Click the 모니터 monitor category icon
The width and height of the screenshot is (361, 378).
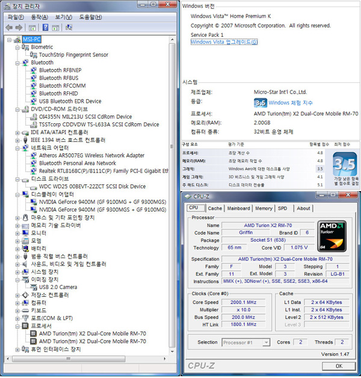[x=25, y=233]
